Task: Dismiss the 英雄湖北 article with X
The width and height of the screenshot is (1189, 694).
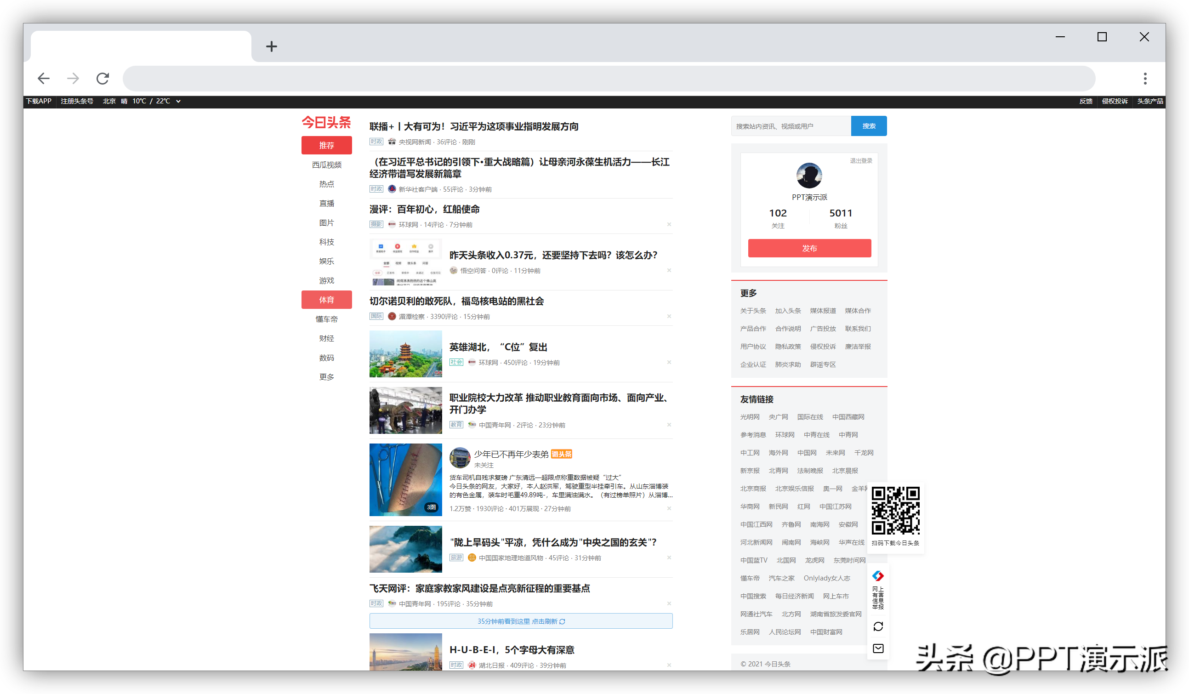Action: point(669,363)
